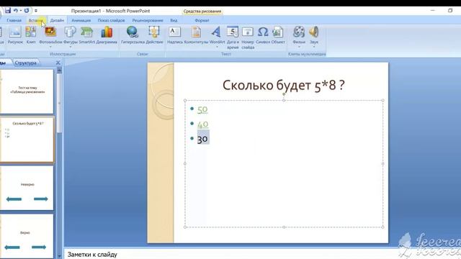This screenshot has height=259, width=461.
Task: Switch to the Анимация ribbon tab
Action: (81, 21)
